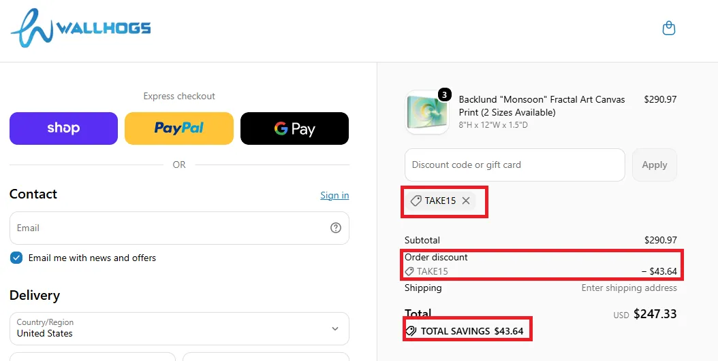Click the email help question mark icon
Image resolution: width=718 pixels, height=361 pixels.
pyautogui.click(x=336, y=228)
